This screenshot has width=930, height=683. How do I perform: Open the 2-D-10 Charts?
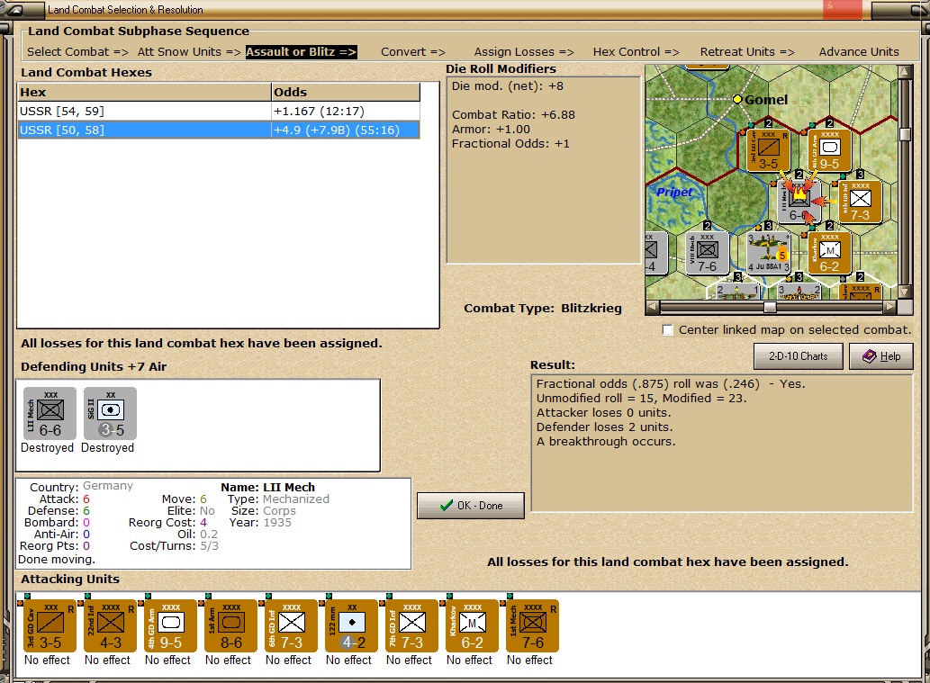pyautogui.click(x=798, y=356)
